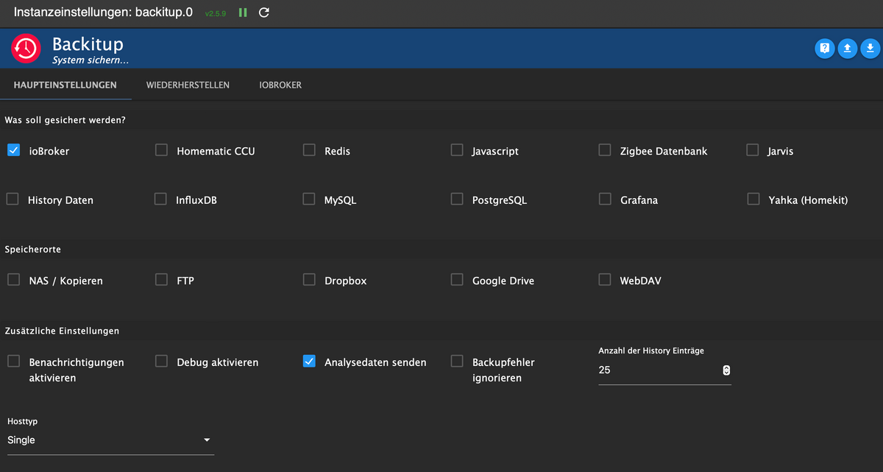Click the Instanzeinstellungen: backitup.0 title

pos(104,13)
